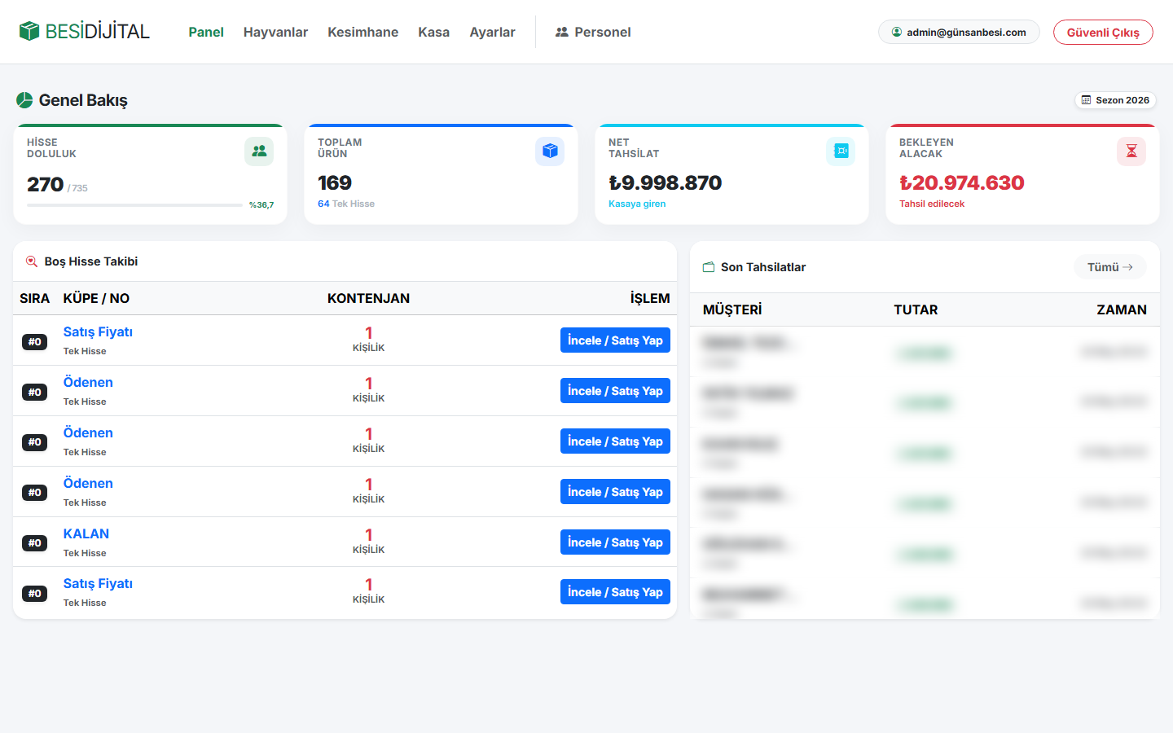Open the Ayarlar menu item

pos(492,32)
